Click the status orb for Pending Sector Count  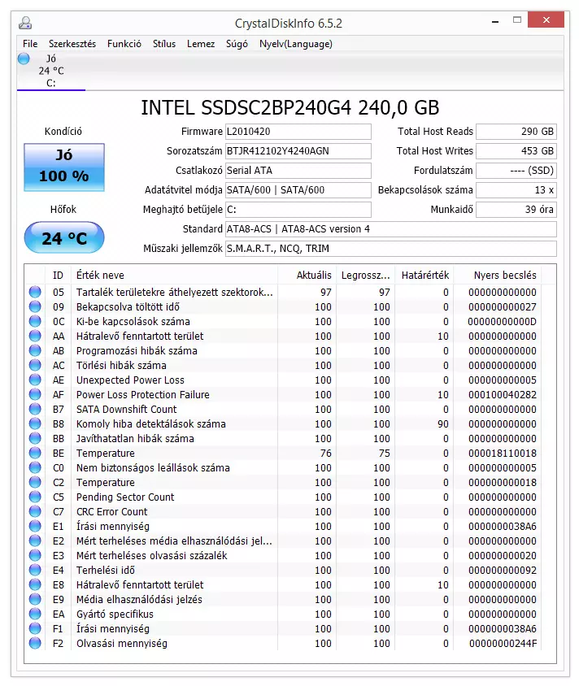pyautogui.click(x=35, y=497)
